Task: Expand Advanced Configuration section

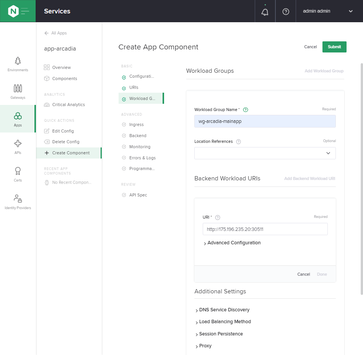Action: [x=232, y=243]
